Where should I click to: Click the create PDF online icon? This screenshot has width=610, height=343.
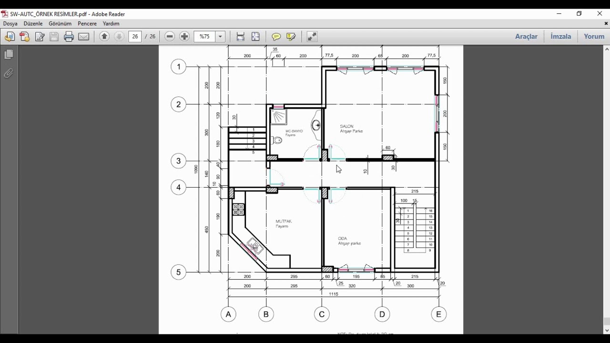click(x=10, y=37)
